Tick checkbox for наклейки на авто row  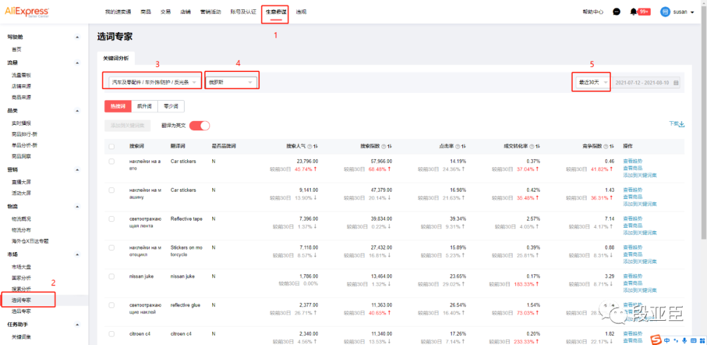(x=112, y=162)
